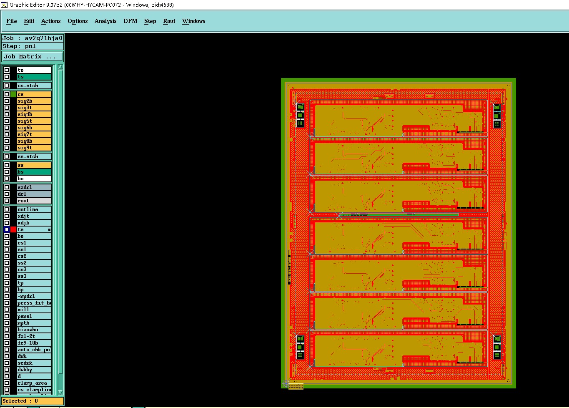The image size is (569, 408).
Task: Uncheck the te layer's display box
Action: point(7,229)
